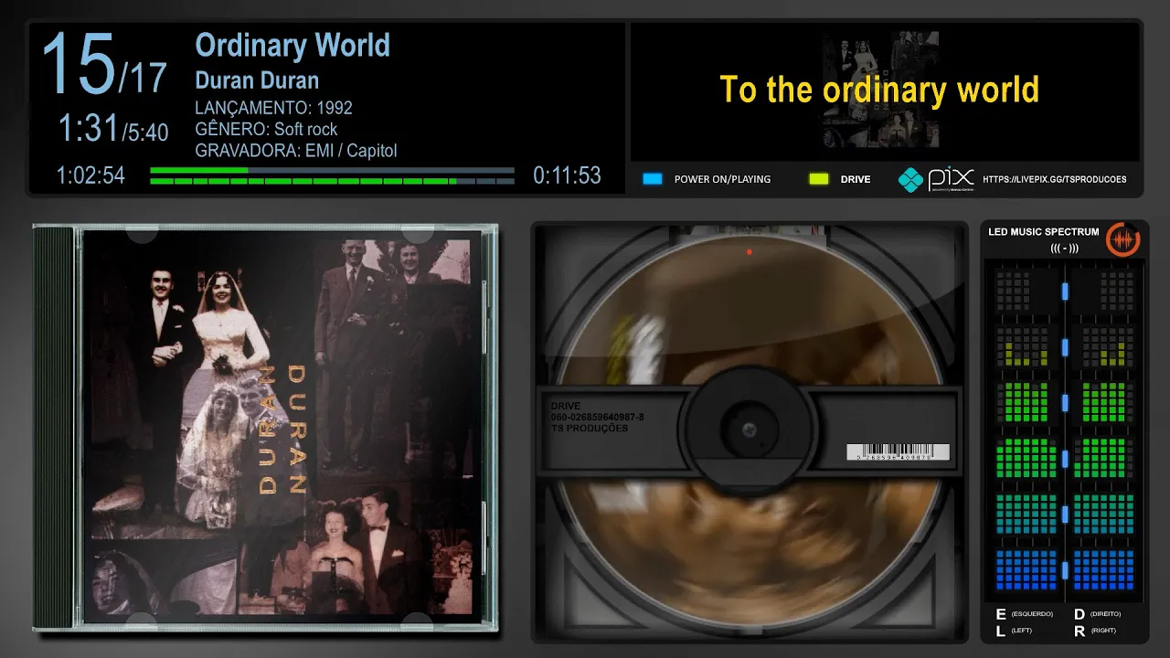This screenshot has height=658, width=1170.
Task: Click the blue Power On/Playing indicator
Action: coord(652,179)
